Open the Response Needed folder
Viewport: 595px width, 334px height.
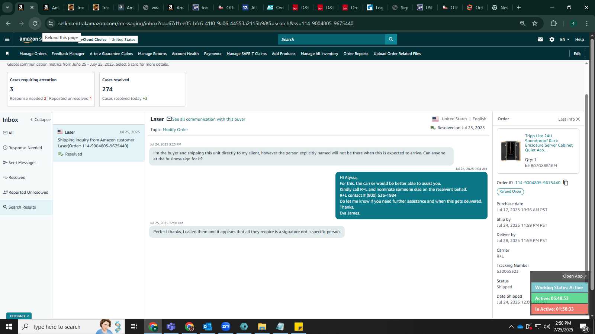(x=22, y=148)
